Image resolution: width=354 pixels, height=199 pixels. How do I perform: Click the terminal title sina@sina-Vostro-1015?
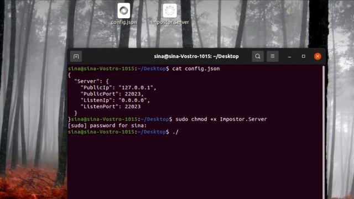[x=196, y=56]
